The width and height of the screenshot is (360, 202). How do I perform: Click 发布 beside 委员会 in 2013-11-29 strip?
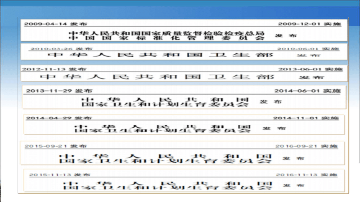pos(271,101)
